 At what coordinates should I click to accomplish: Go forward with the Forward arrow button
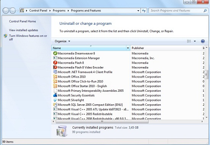coord(13,11)
